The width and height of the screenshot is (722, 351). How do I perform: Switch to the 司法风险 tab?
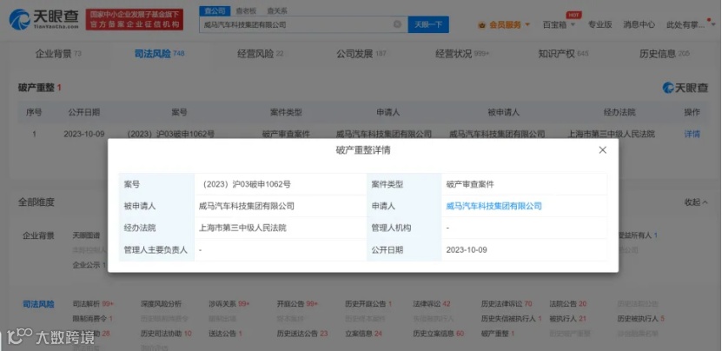pyautogui.click(x=159, y=54)
